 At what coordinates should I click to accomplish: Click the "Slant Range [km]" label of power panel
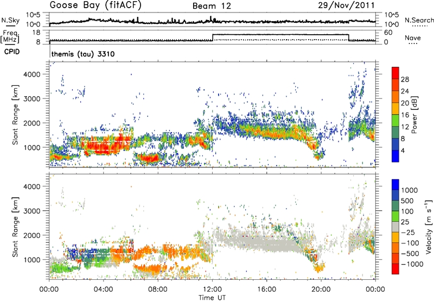point(15,115)
